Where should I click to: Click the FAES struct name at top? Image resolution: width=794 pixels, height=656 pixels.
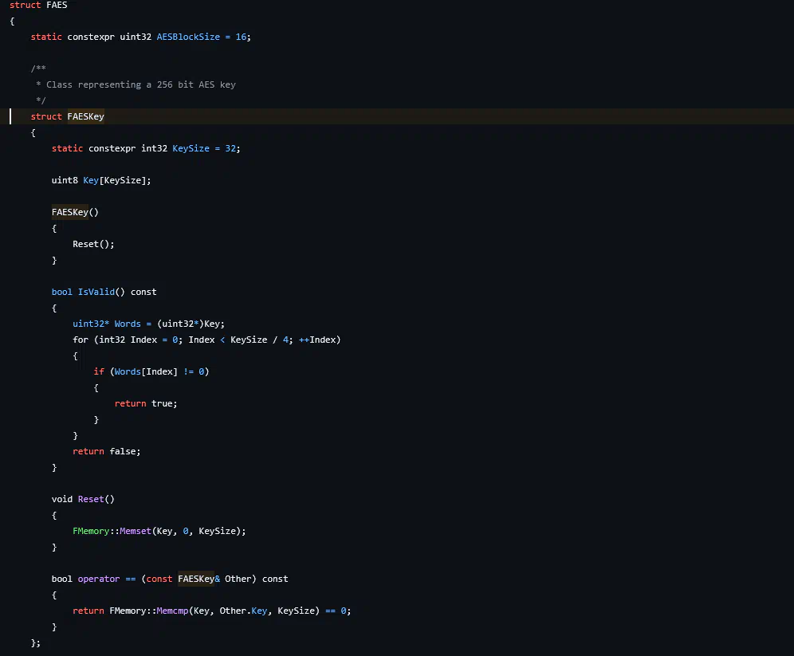[57, 5]
